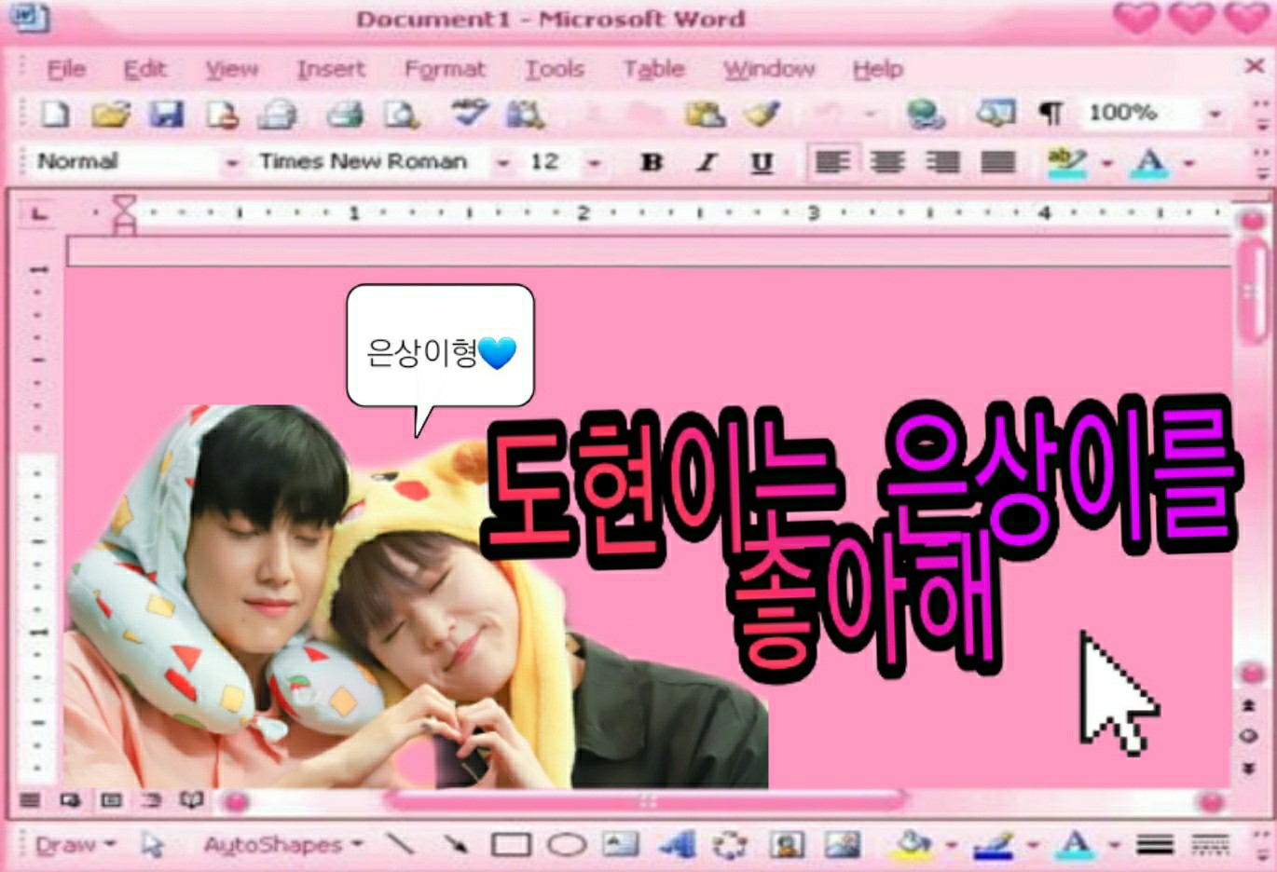Select the Oval drawing tool
This screenshot has height=872, width=1277.
click(566, 845)
